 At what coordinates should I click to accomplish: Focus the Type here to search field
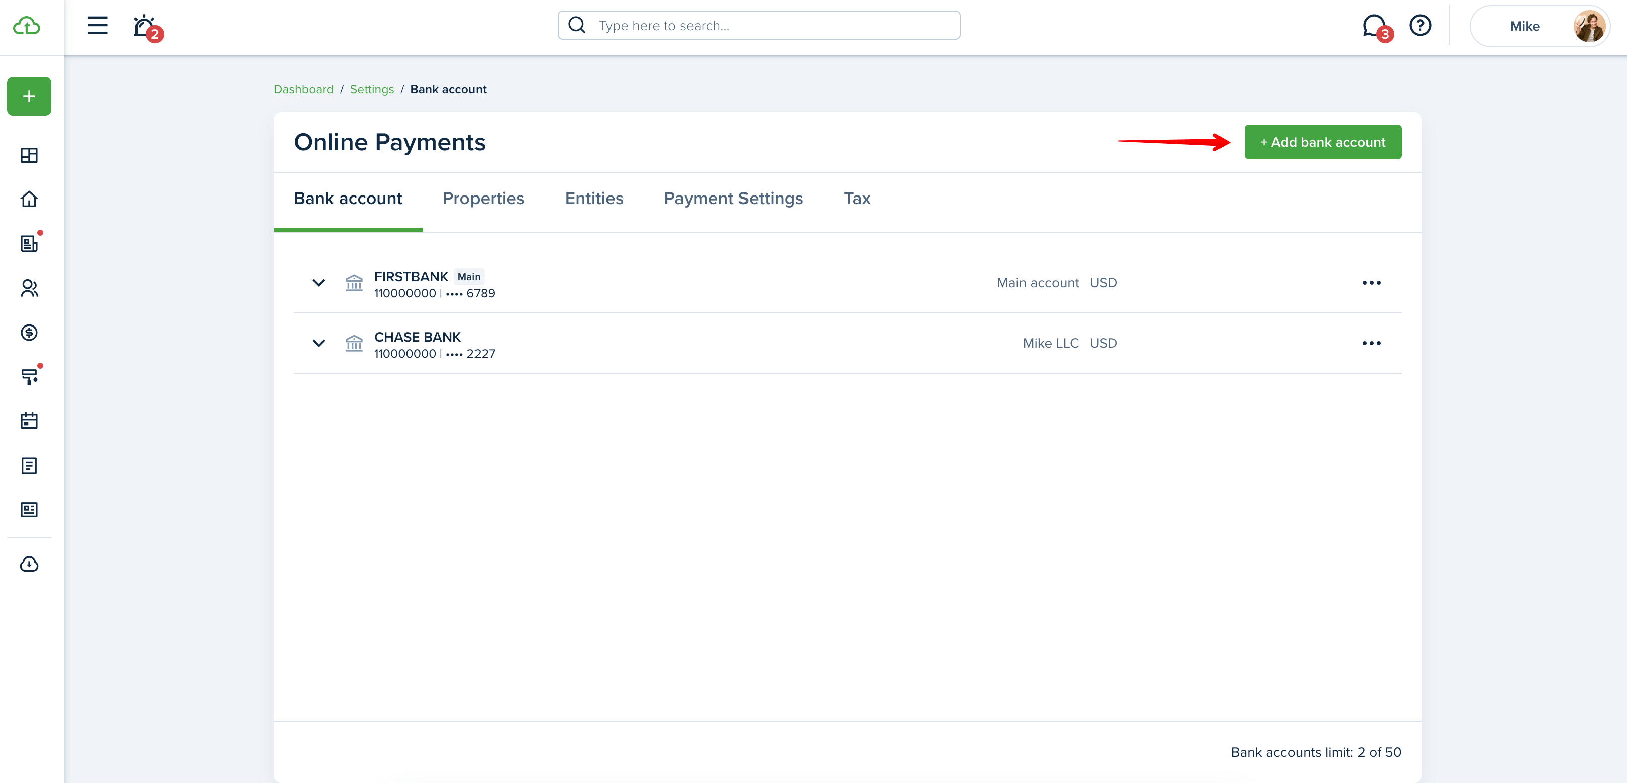[759, 25]
